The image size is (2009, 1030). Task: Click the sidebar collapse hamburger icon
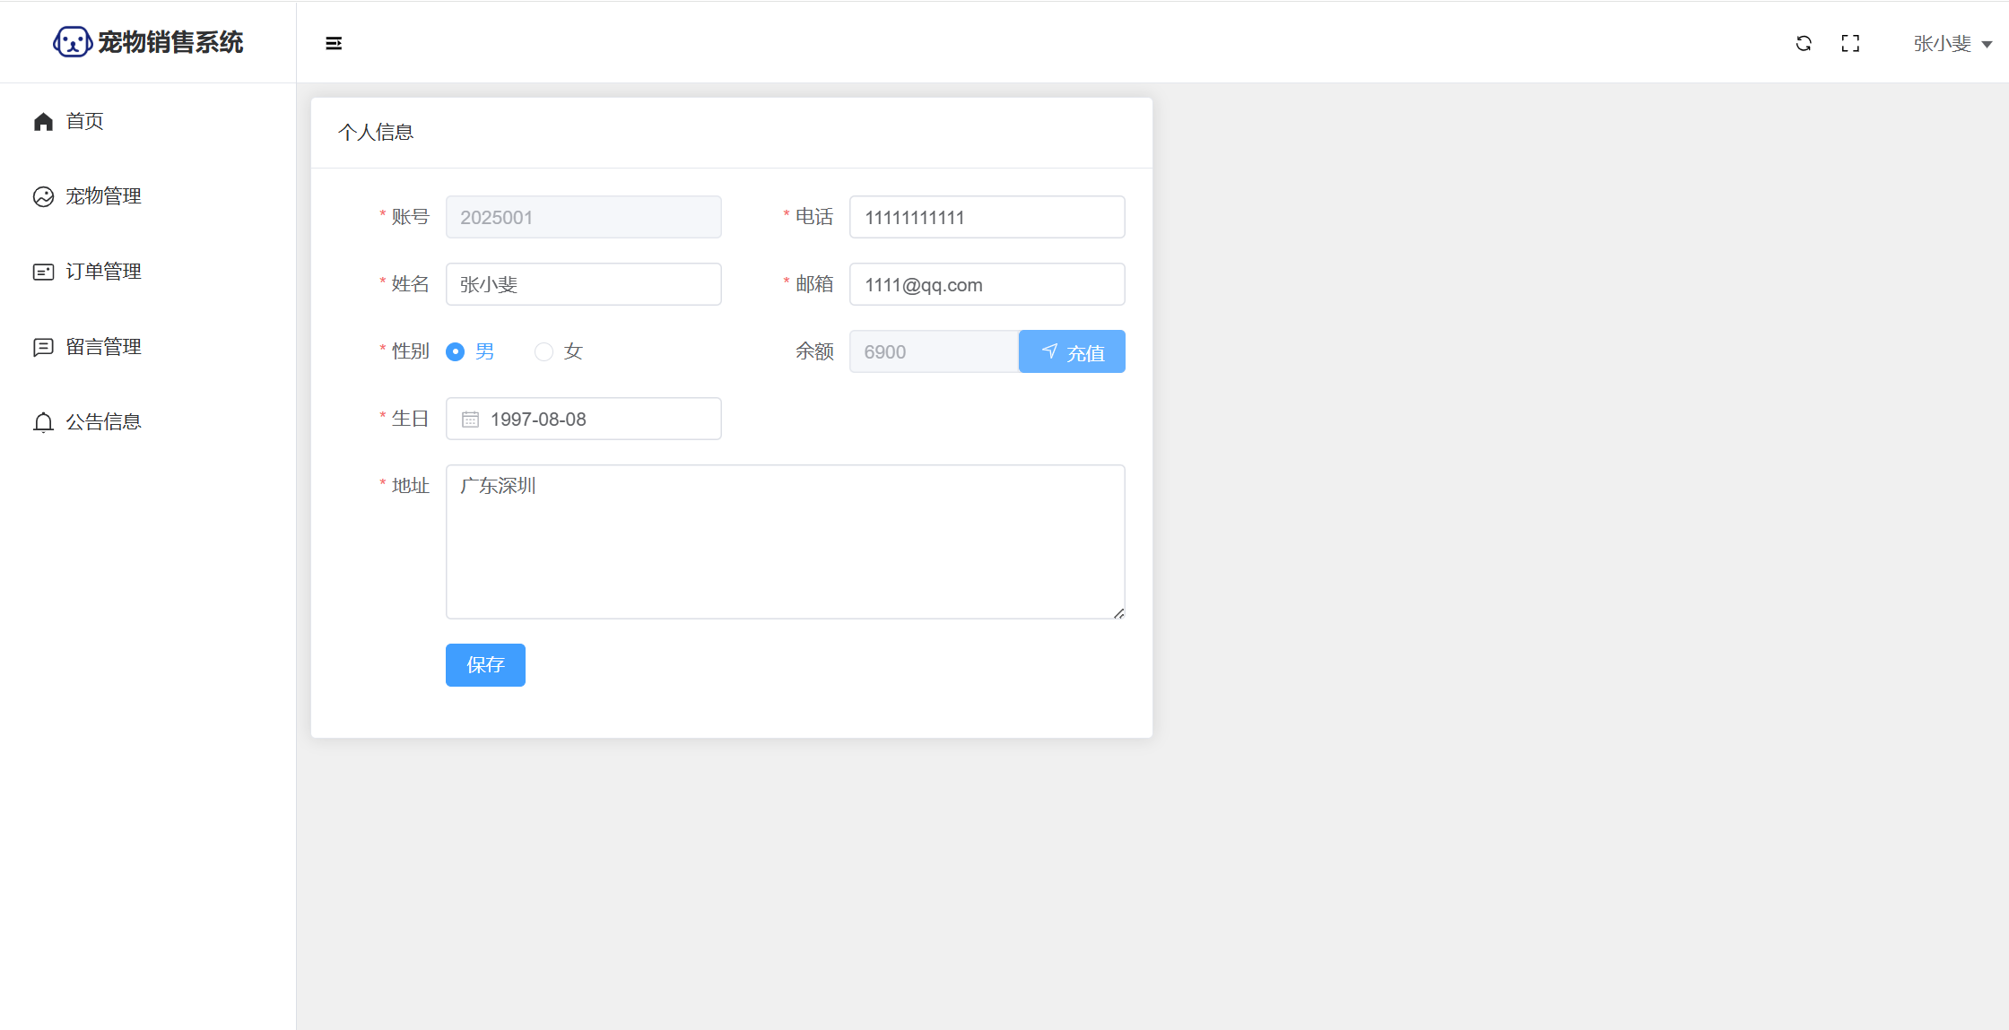334,43
